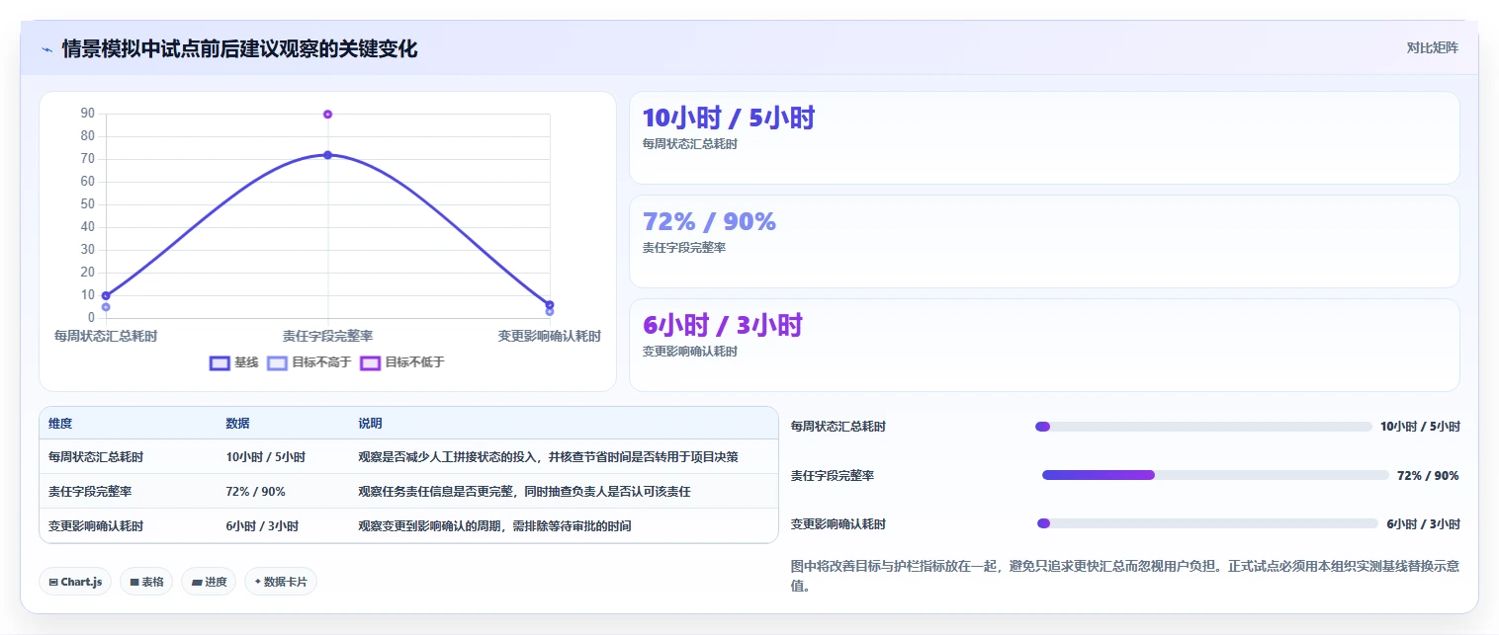Click the 基线 legend color box

click(220, 362)
